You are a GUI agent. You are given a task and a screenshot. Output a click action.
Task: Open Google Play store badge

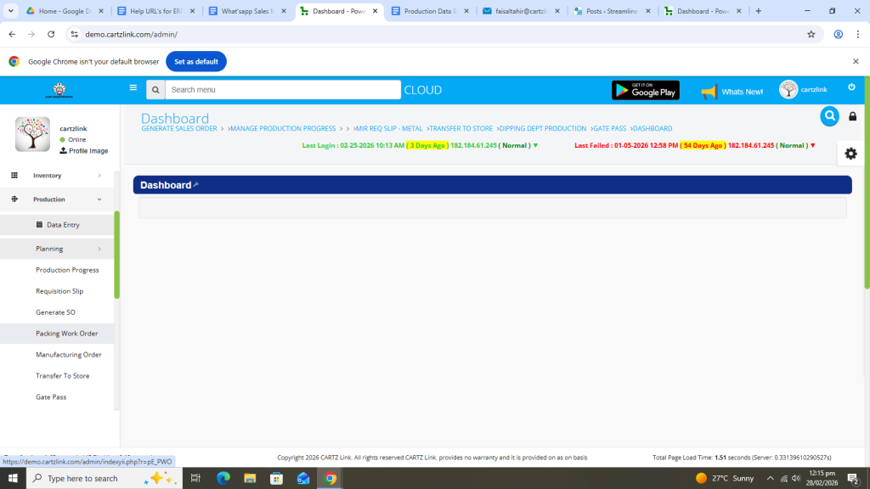(x=645, y=90)
